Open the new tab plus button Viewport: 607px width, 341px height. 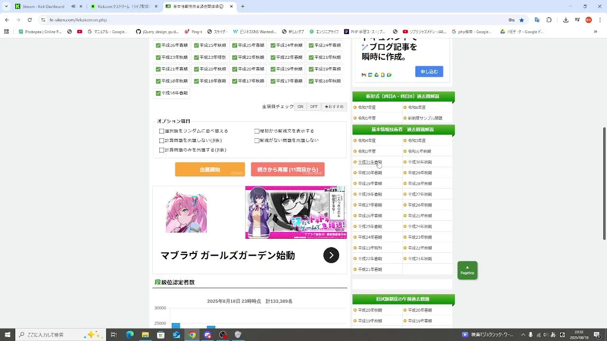pyautogui.click(x=243, y=7)
